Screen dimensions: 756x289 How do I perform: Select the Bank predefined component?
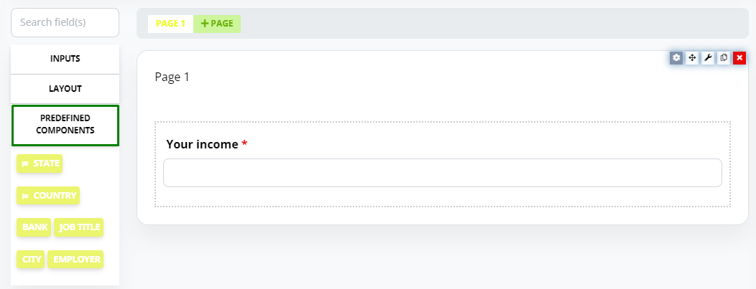point(34,227)
